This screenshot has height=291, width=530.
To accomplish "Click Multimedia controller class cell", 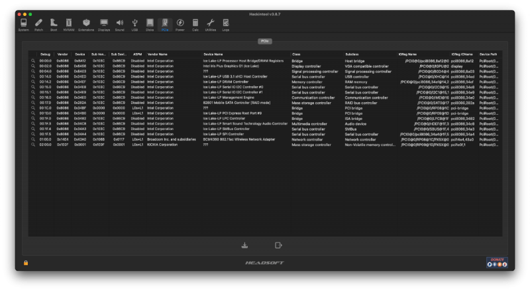I will coord(309,123).
